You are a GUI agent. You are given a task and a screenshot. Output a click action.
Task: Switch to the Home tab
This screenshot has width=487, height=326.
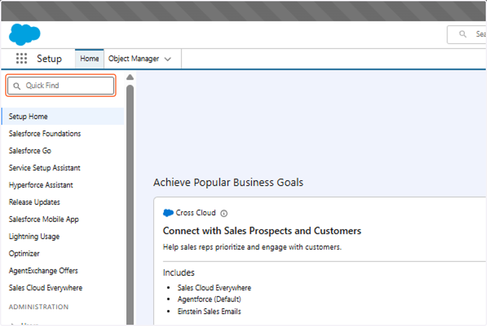coord(89,59)
